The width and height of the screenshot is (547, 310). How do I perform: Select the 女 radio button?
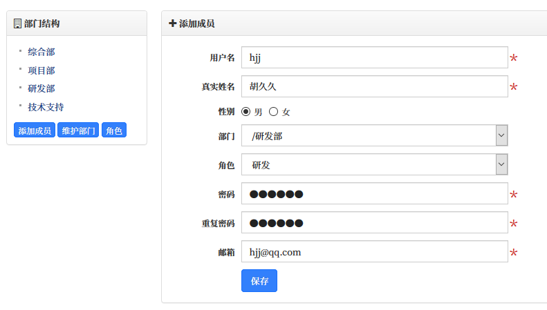pyautogui.click(x=273, y=111)
